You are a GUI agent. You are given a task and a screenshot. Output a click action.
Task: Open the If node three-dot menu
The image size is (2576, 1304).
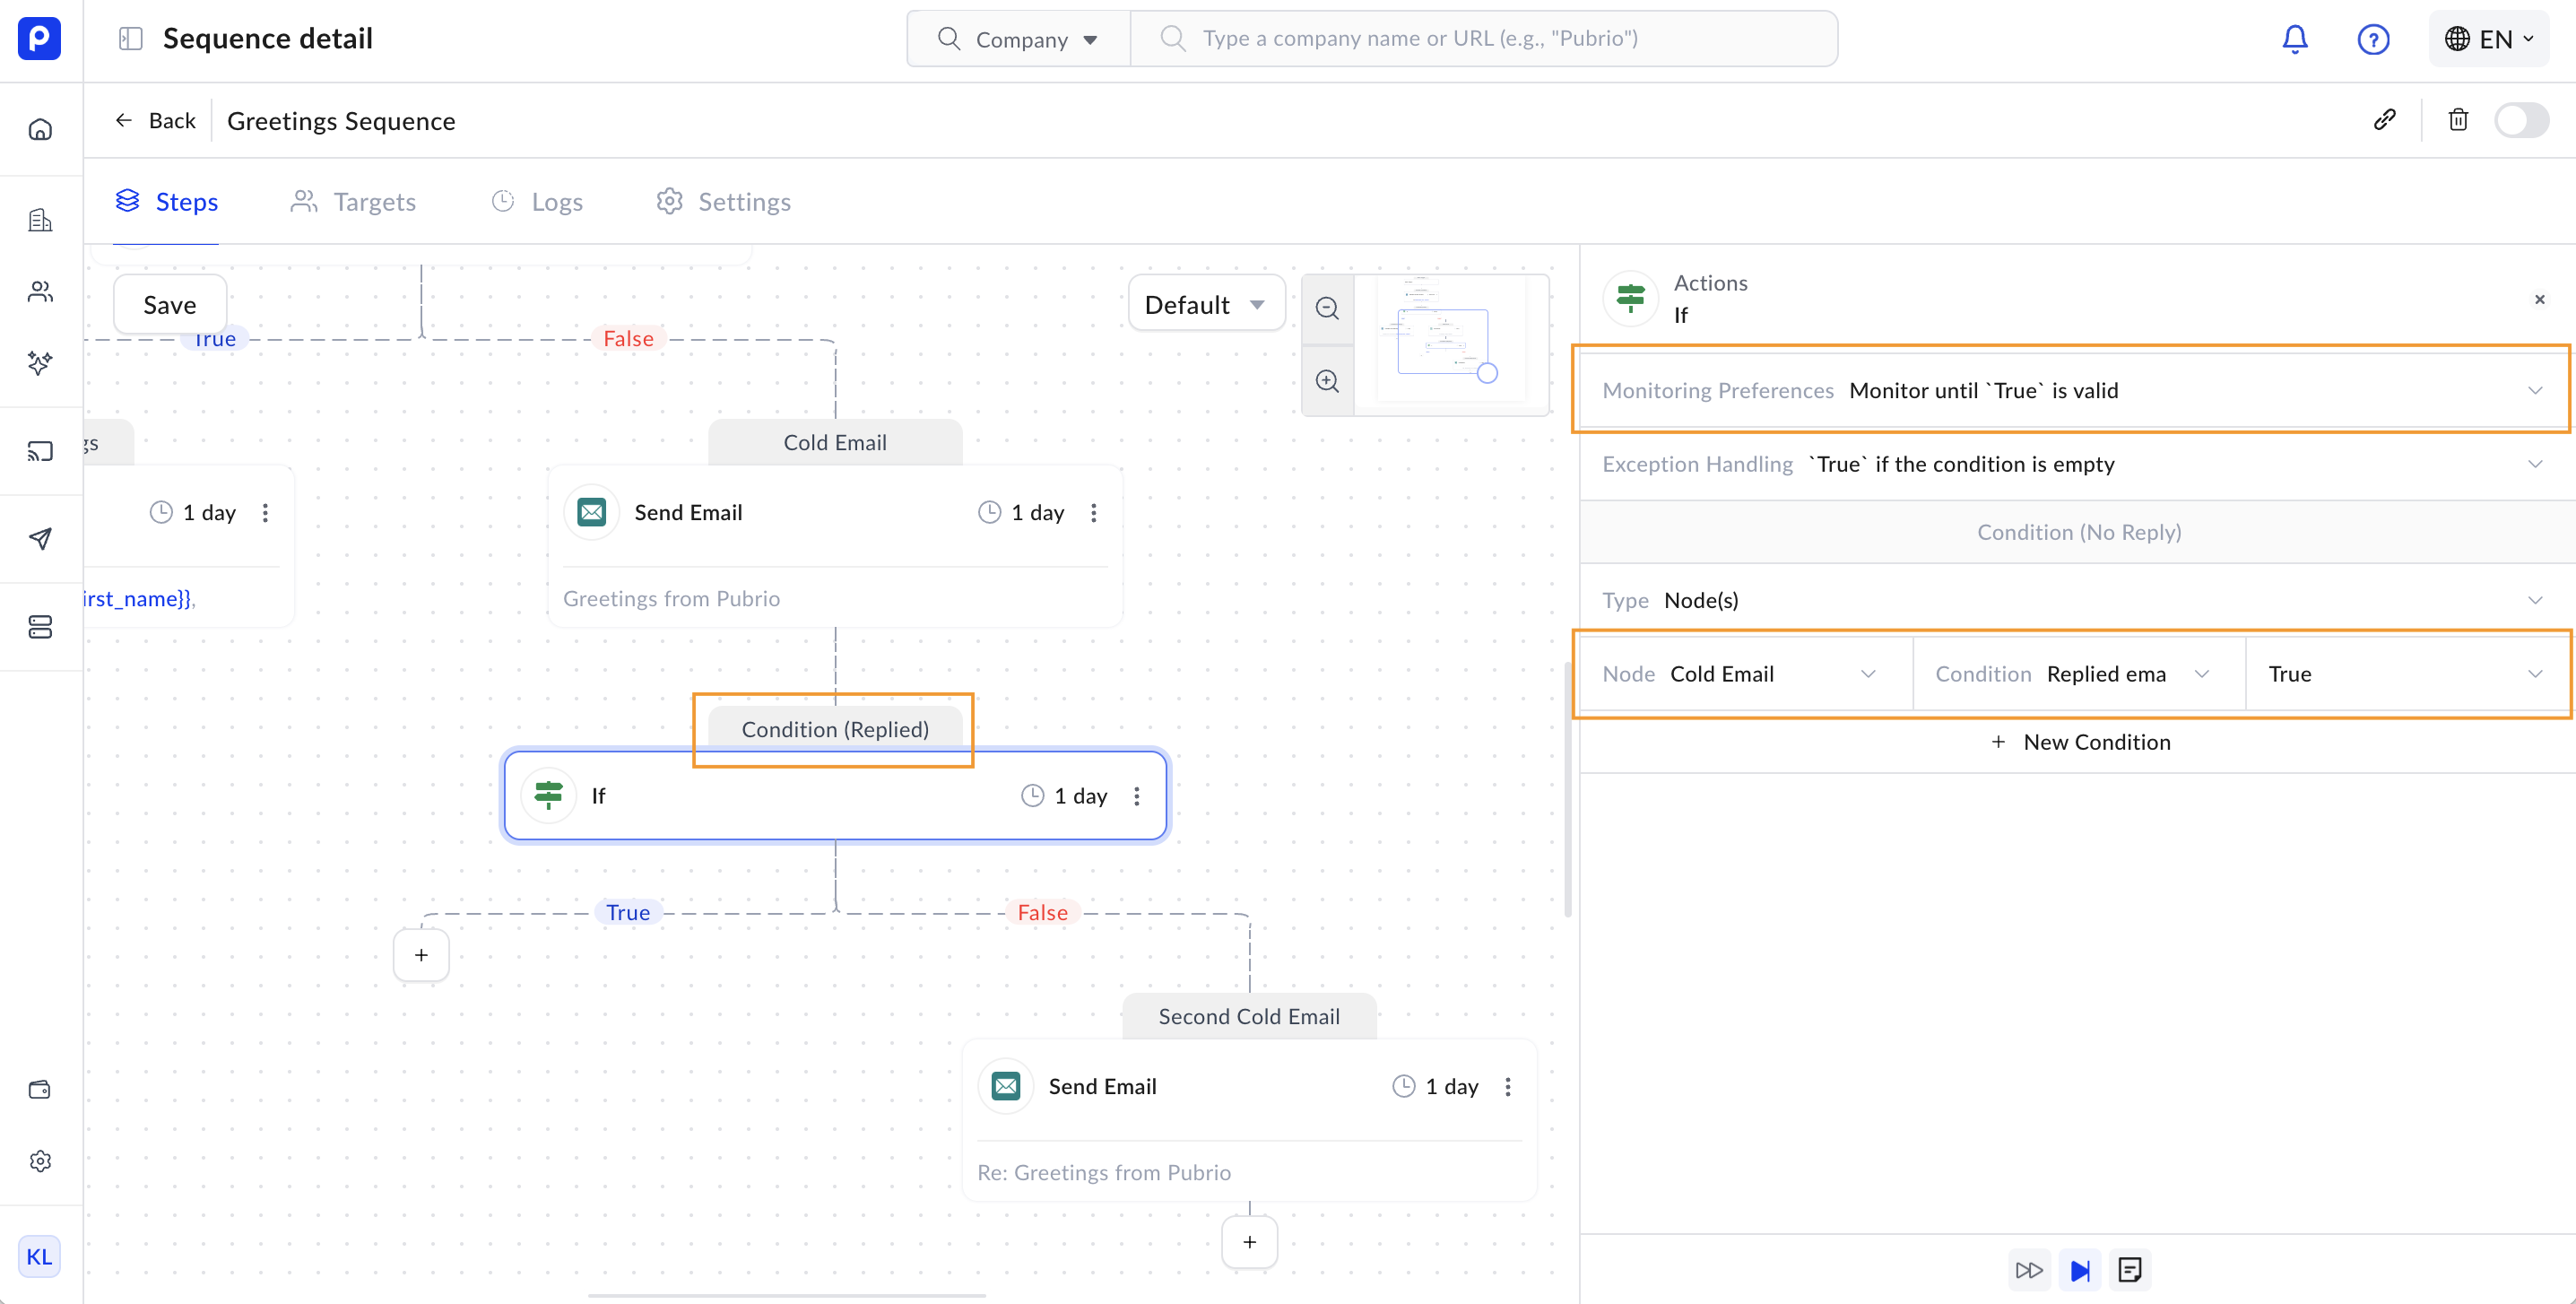coord(1136,796)
